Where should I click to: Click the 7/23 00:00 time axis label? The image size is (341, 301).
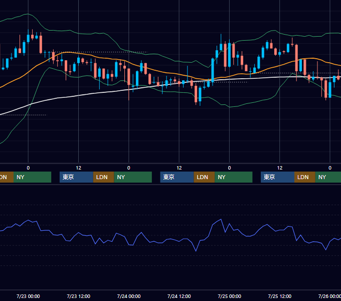(28, 296)
